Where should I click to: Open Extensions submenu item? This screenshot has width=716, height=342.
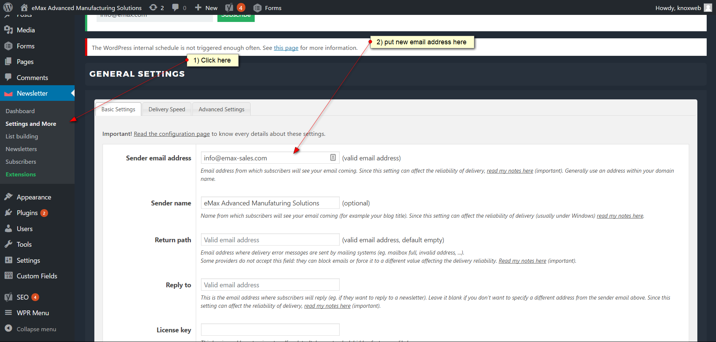pos(21,174)
